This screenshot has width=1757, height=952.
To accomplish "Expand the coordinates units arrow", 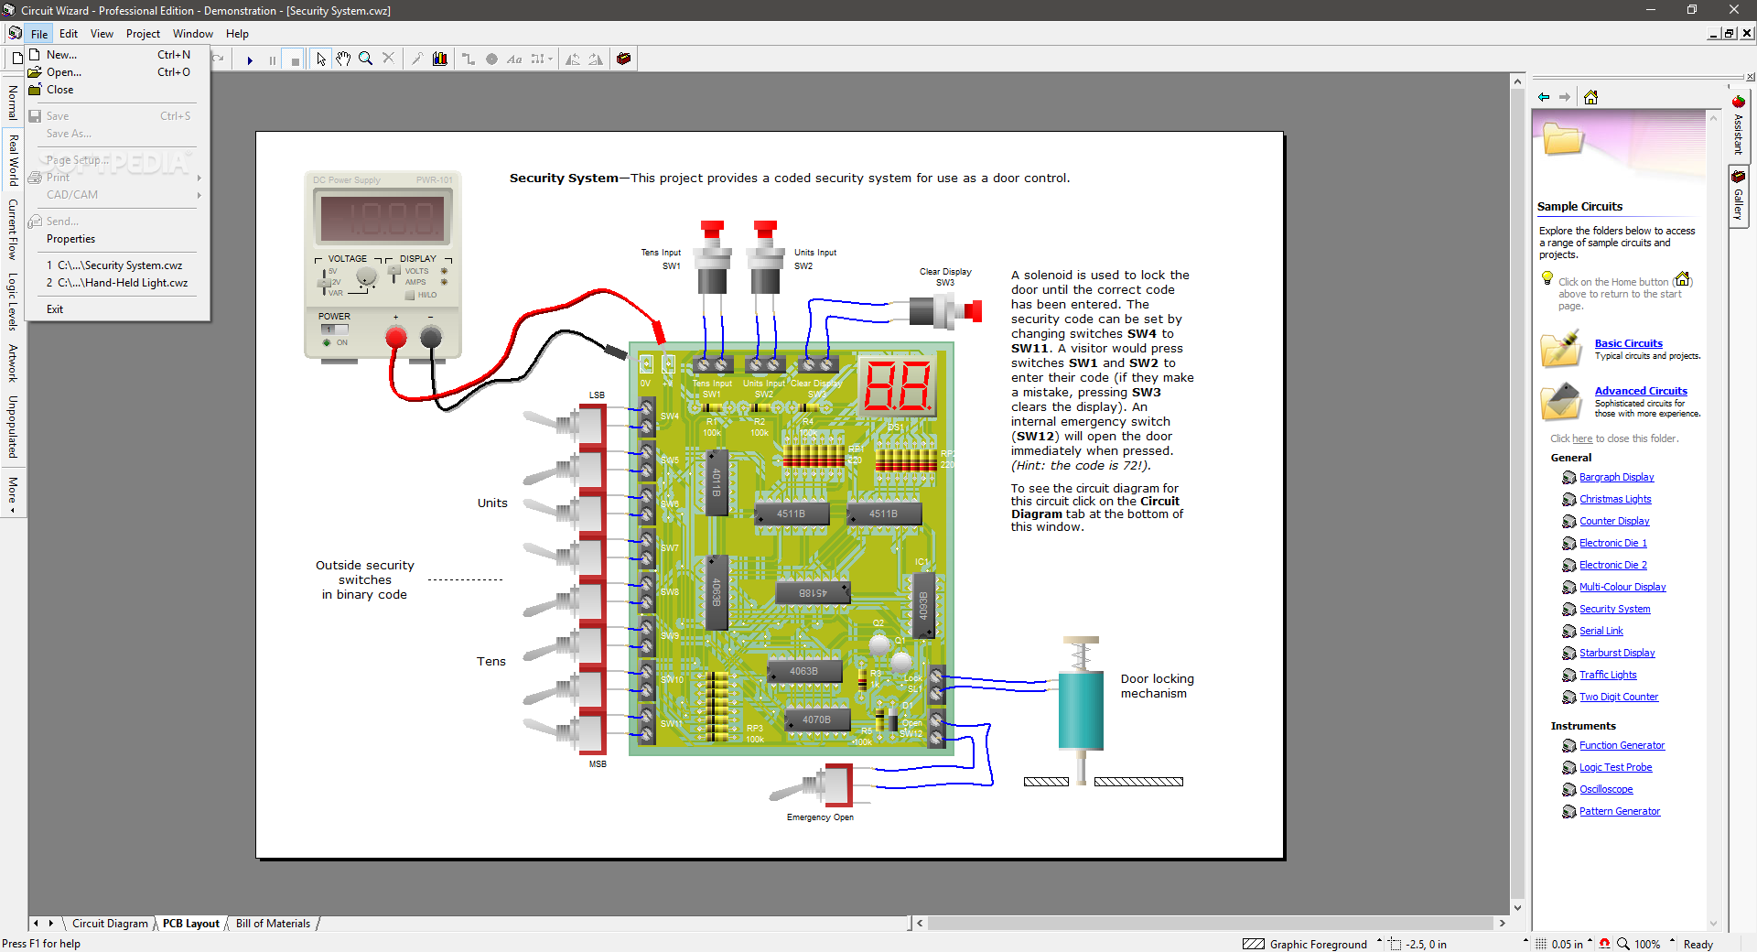I will (1525, 941).
